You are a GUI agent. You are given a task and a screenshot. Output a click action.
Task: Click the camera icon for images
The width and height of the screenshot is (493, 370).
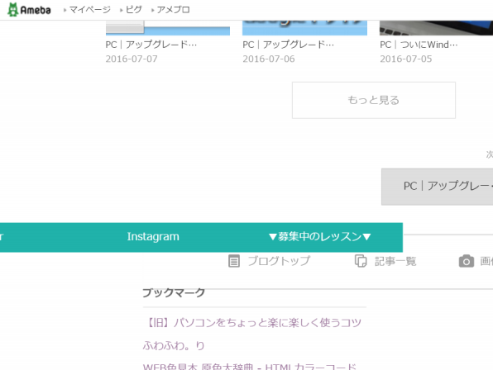(467, 261)
